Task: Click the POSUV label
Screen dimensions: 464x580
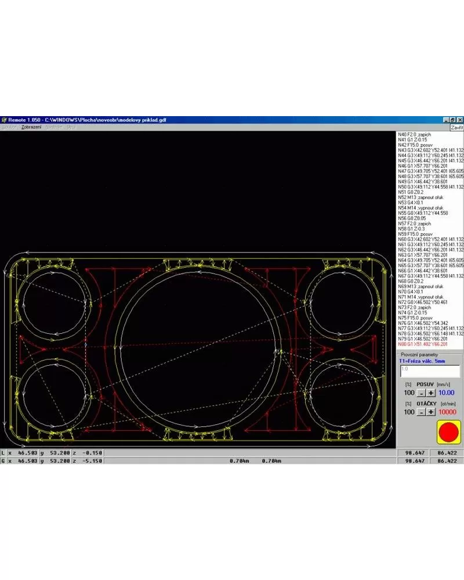Action: click(425, 384)
